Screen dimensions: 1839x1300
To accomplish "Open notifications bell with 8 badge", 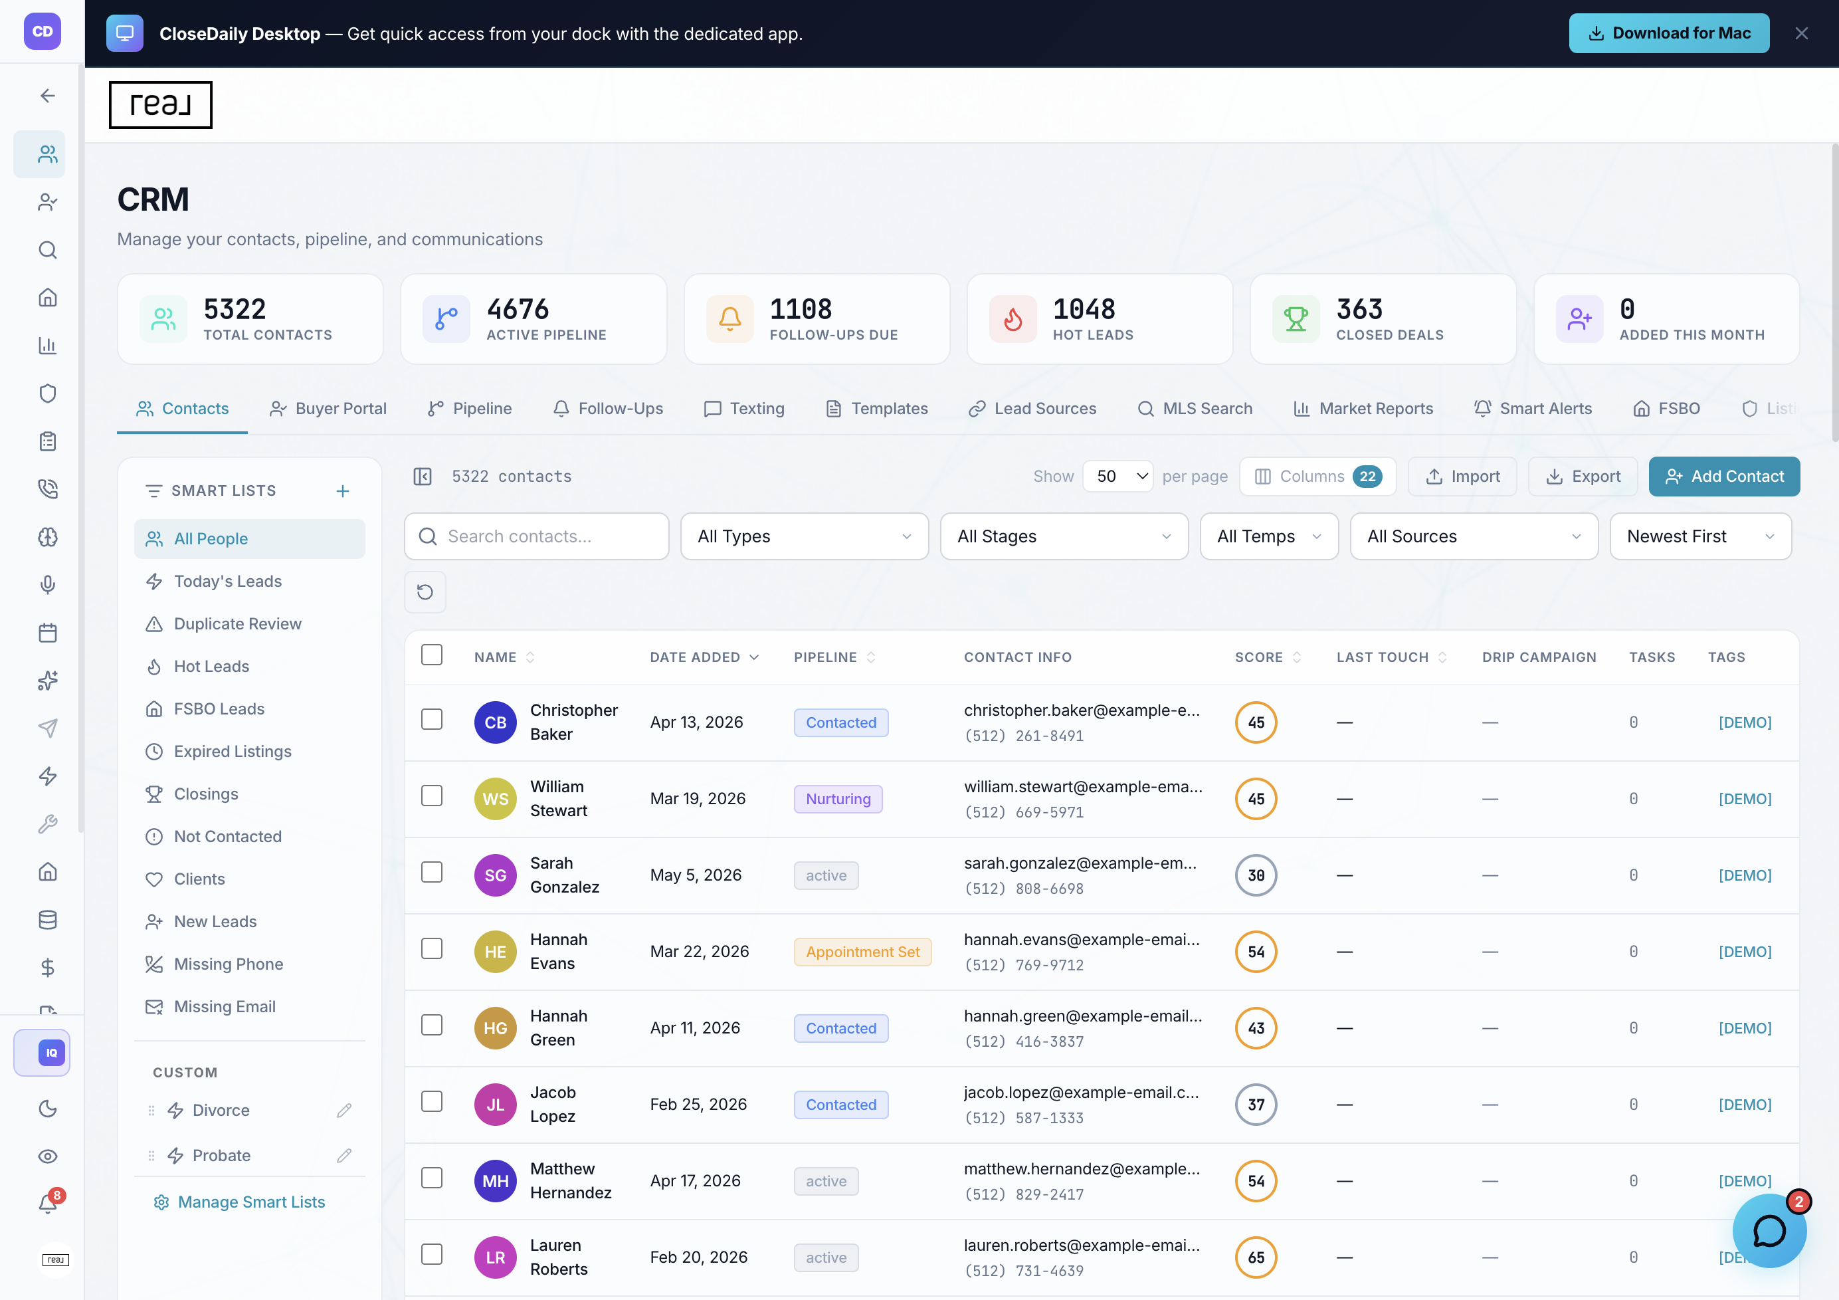I will click(x=47, y=1203).
